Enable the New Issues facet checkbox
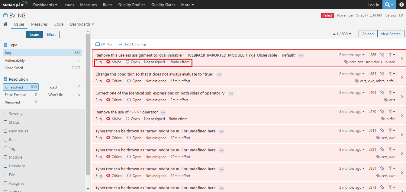The width and height of the screenshot is (406, 192). click(x=5, y=131)
